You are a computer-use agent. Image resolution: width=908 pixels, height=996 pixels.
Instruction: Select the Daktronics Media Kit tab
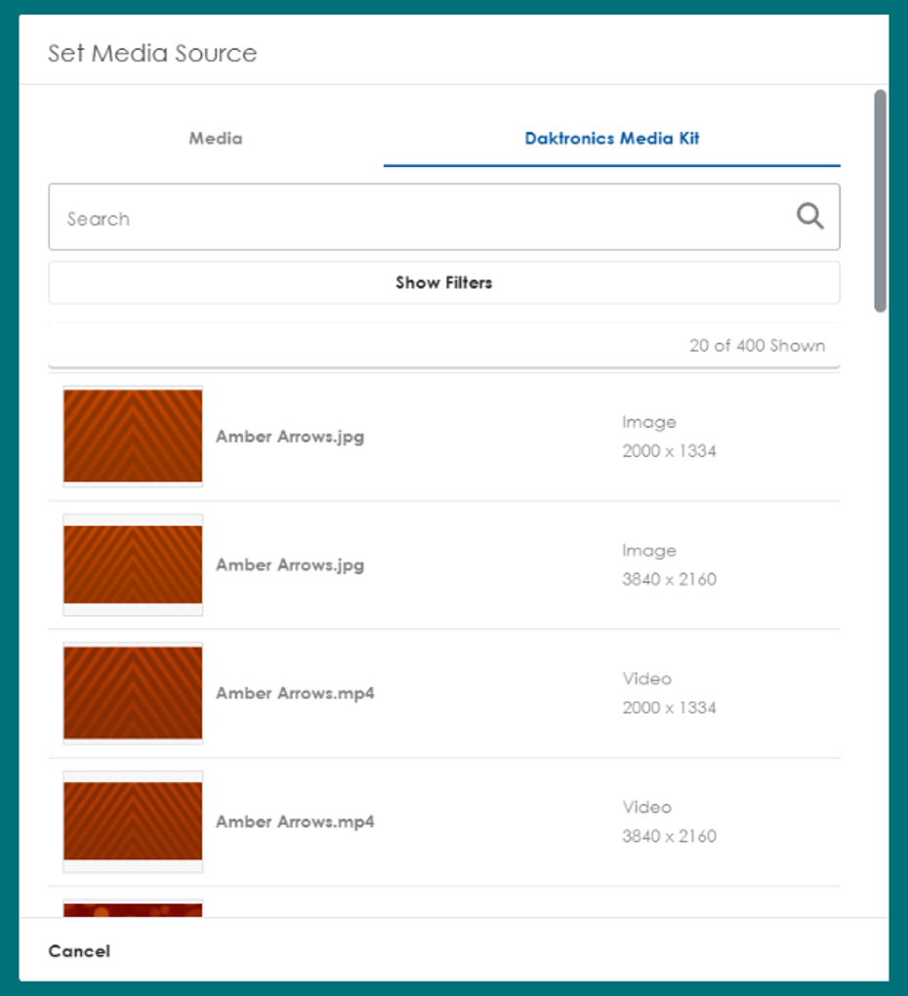611,139
